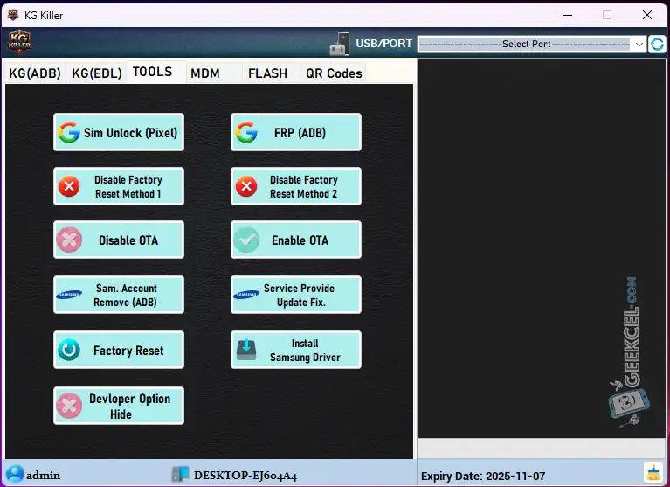Click the admin username text

[43, 475]
